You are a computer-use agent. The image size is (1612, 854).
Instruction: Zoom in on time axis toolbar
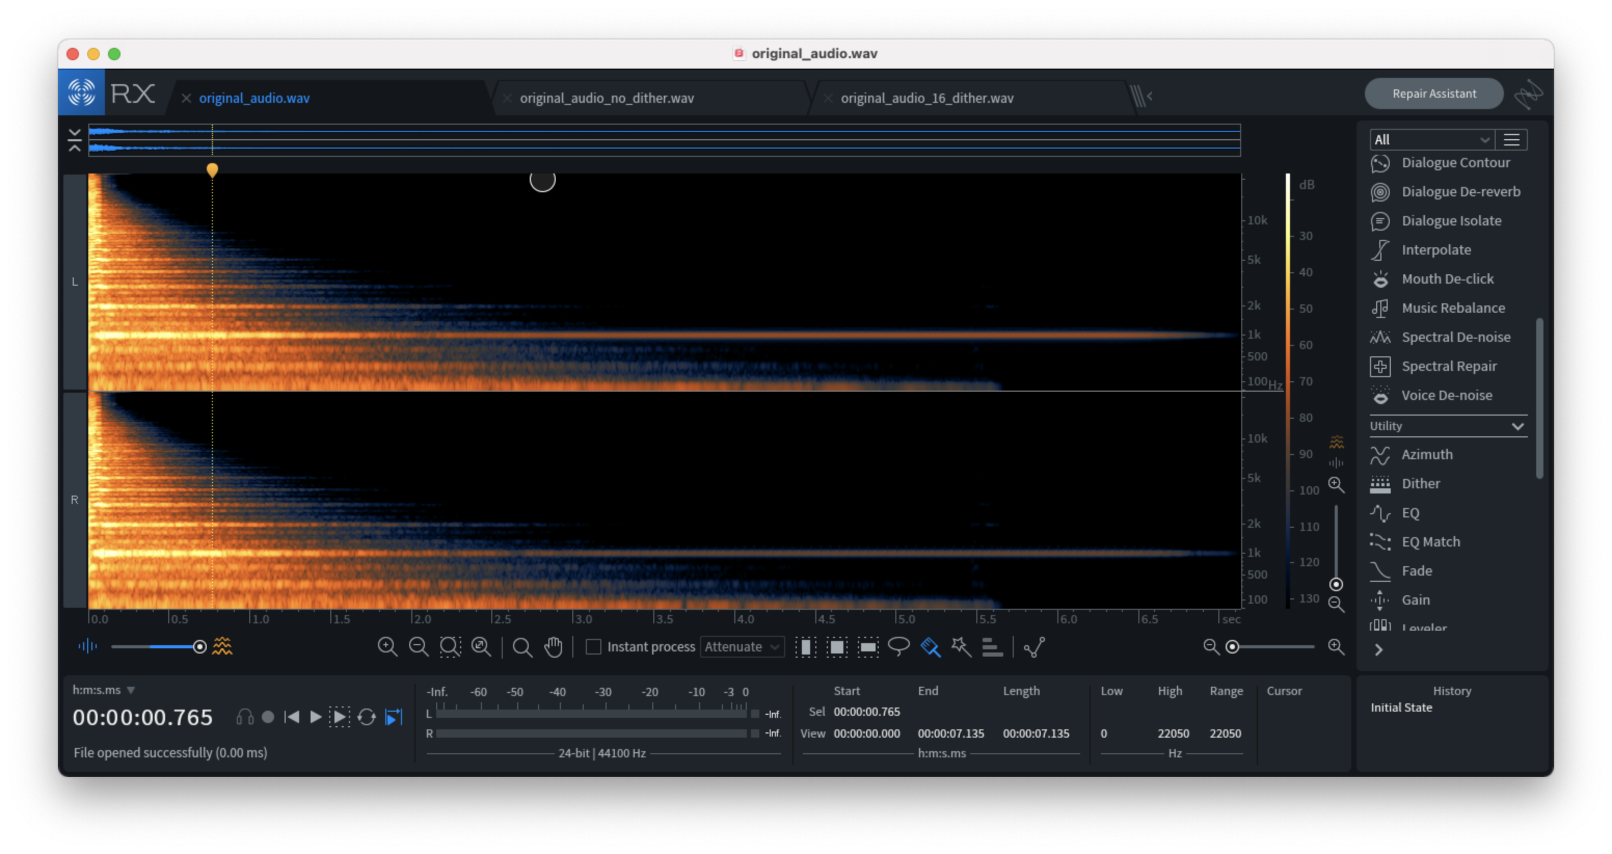click(x=387, y=647)
